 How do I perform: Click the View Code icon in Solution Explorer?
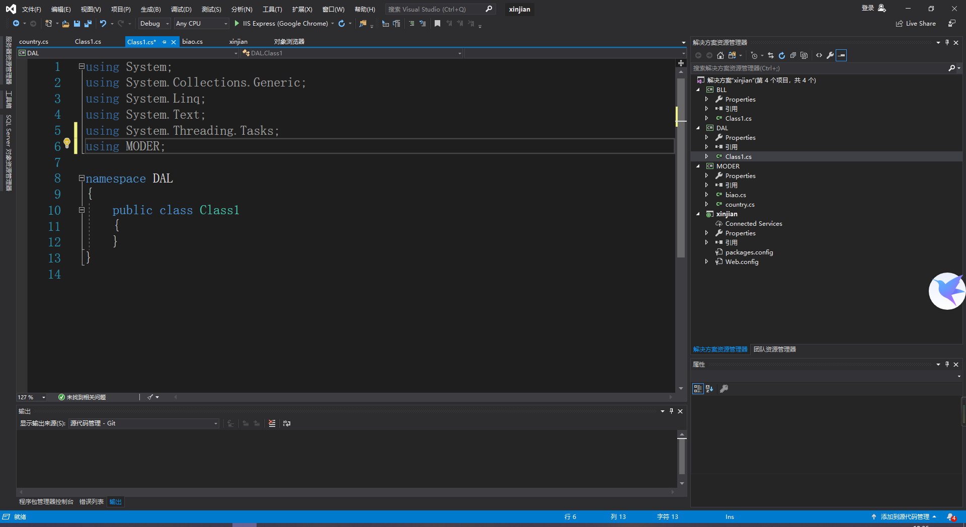click(819, 55)
